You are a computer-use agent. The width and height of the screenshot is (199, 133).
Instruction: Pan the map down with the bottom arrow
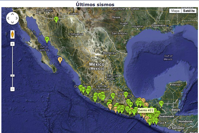[12, 22]
